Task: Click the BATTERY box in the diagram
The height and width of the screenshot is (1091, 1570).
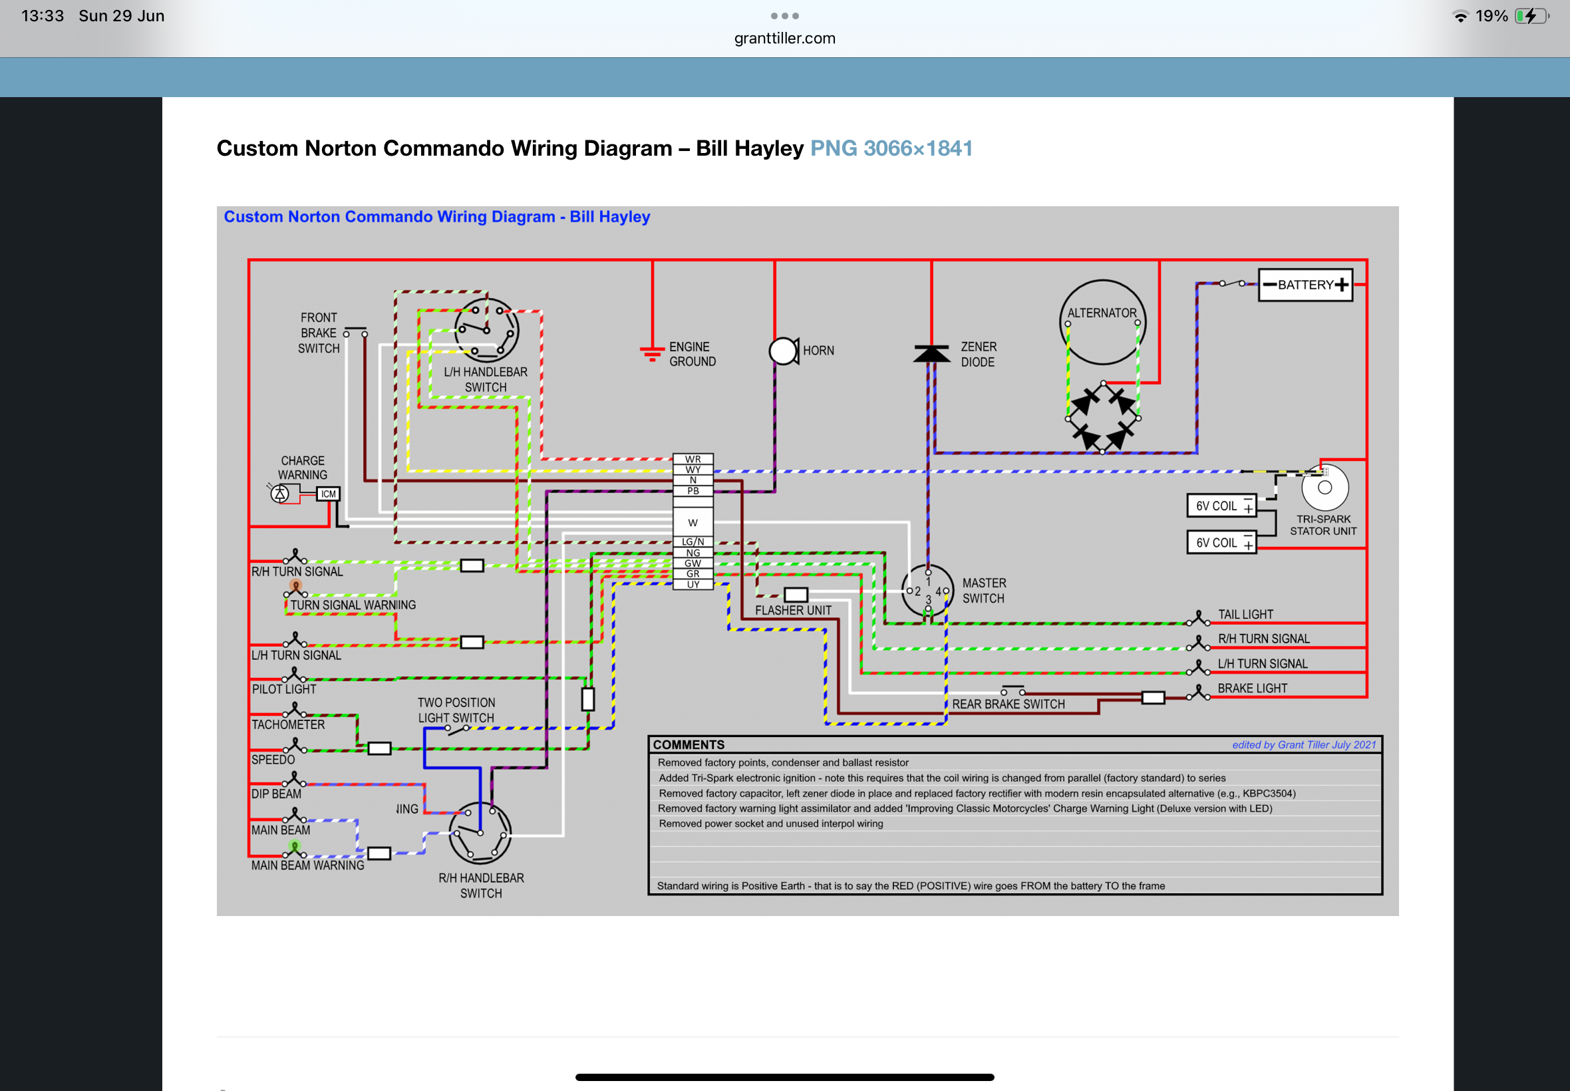Action: (x=1305, y=284)
